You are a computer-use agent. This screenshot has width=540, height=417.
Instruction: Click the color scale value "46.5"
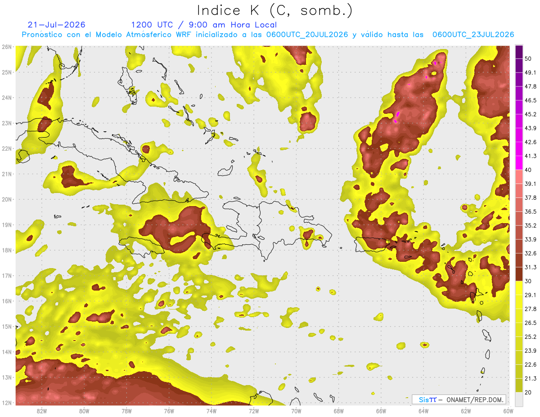(x=531, y=100)
